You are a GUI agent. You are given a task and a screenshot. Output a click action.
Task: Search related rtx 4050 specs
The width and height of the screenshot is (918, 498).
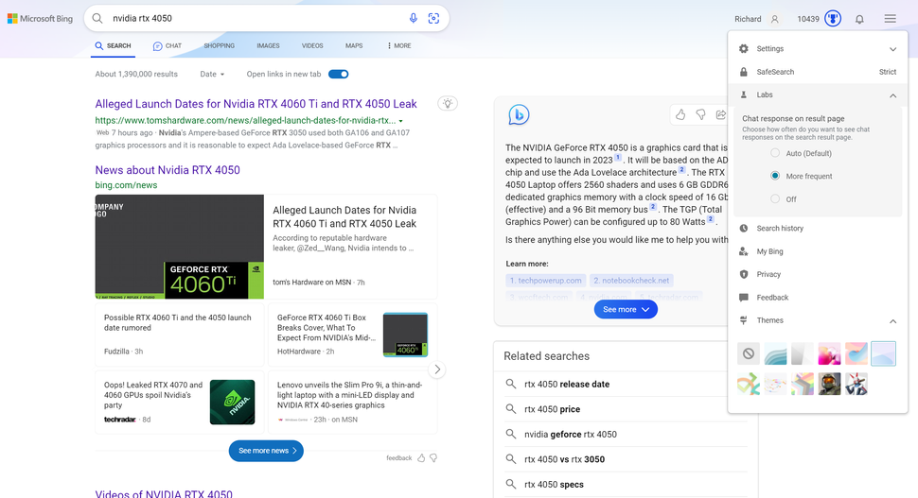[x=554, y=485]
